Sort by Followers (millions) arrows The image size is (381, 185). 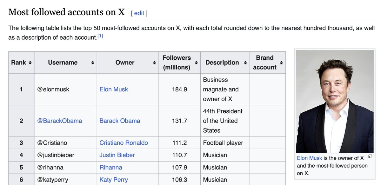tap(196, 63)
